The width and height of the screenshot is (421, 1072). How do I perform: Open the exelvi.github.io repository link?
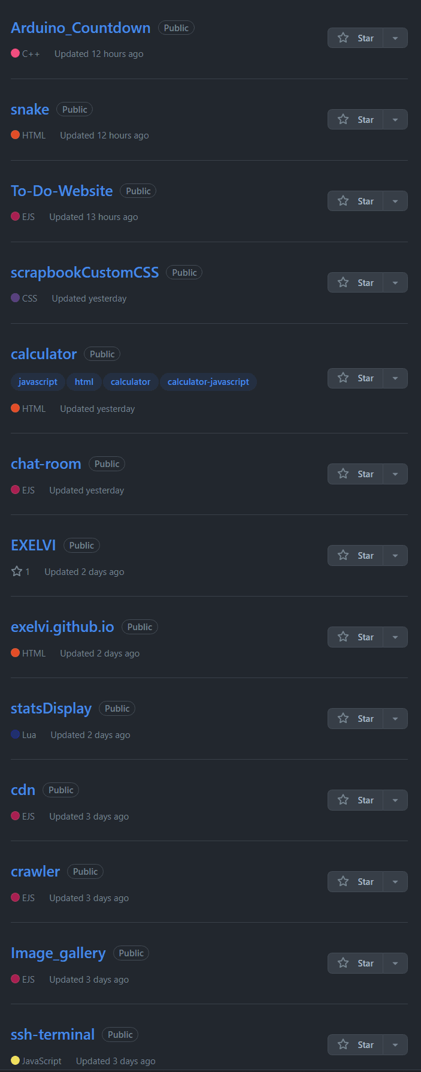coord(62,627)
